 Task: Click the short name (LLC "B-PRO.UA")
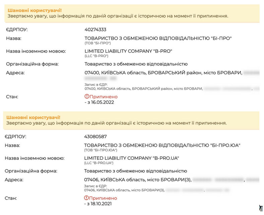(99, 163)
